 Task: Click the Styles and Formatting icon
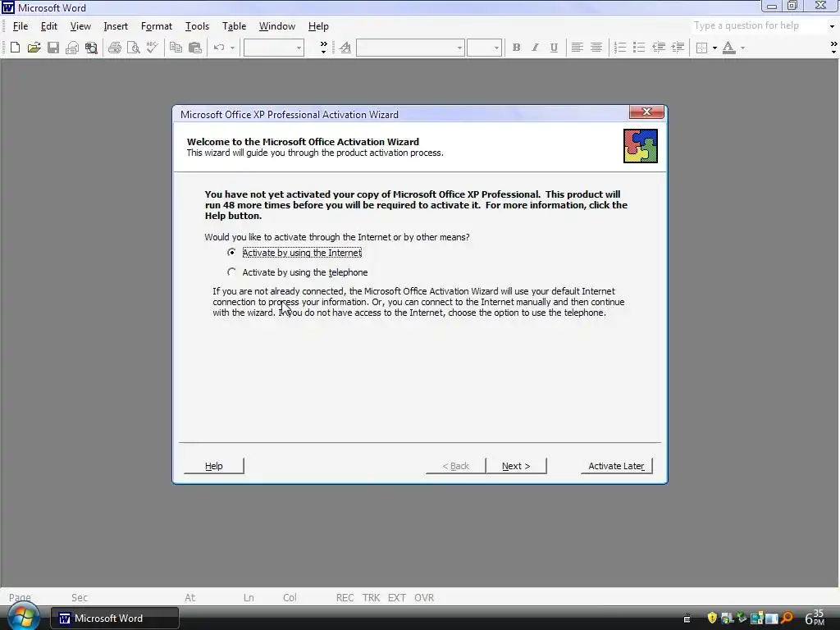(345, 48)
